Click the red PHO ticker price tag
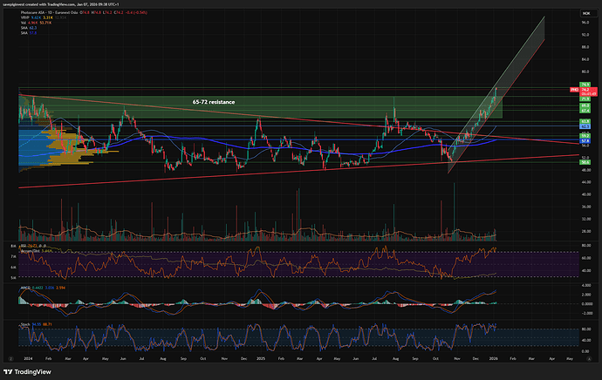 tap(575, 90)
